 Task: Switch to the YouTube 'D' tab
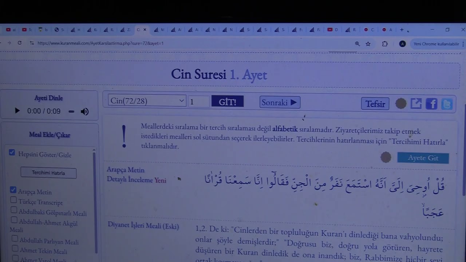click(x=333, y=30)
